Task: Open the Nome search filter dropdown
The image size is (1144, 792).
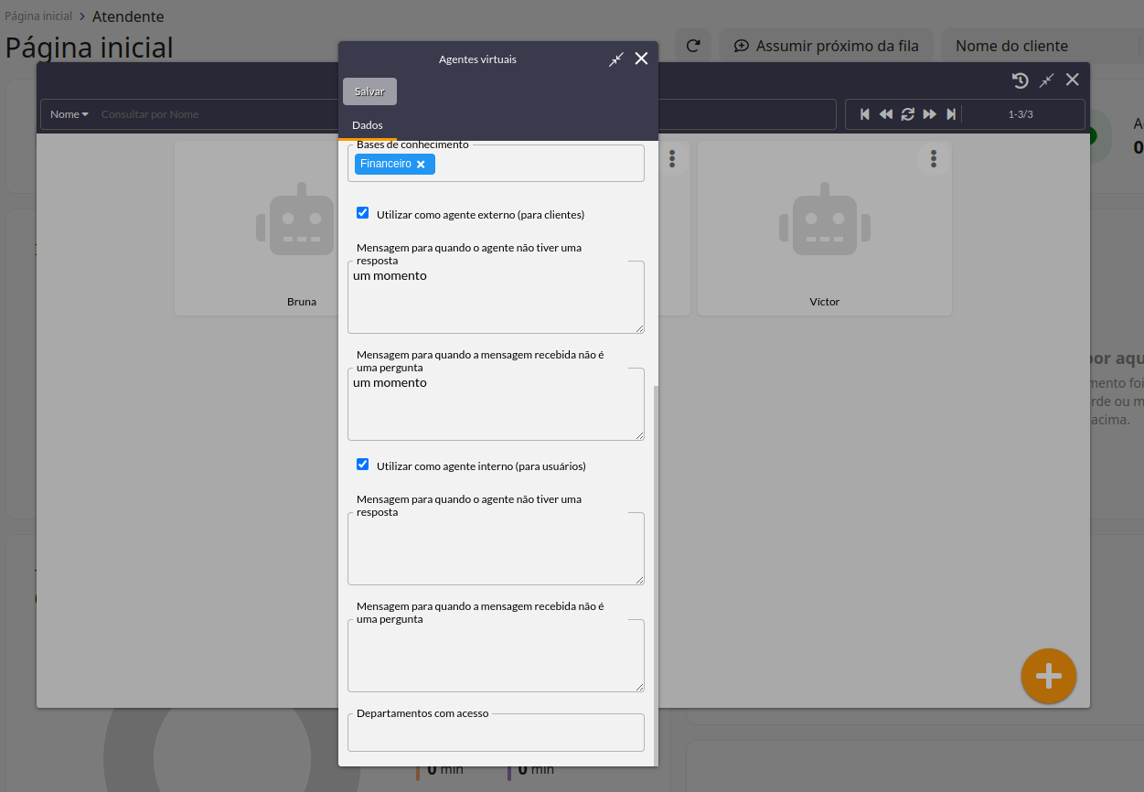Action: (69, 114)
